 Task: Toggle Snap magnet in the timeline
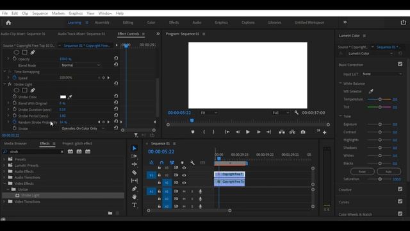coord(161,162)
